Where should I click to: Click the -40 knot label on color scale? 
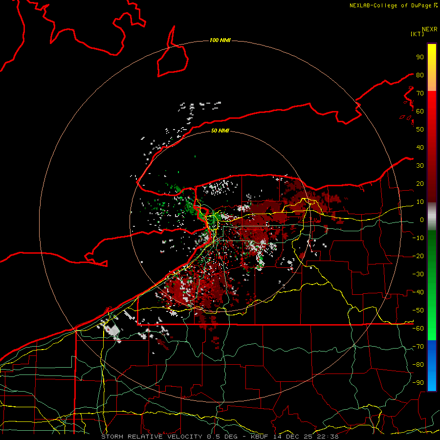[x=418, y=292]
